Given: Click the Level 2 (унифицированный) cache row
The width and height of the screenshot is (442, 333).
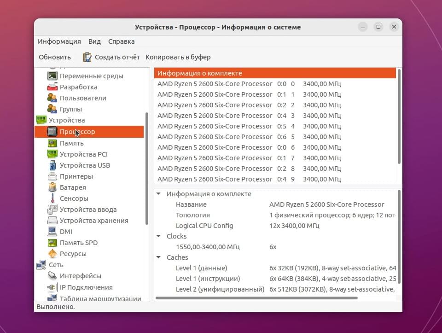Looking at the screenshot, I should click(276, 289).
